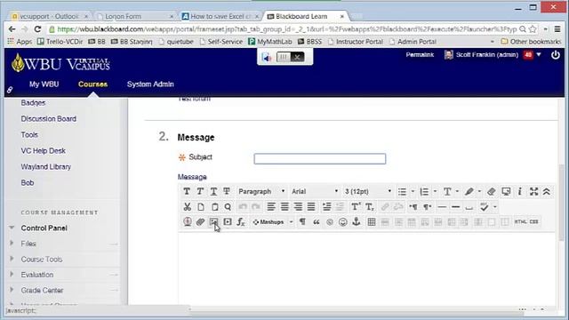Open HTML code view

point(520,221)
